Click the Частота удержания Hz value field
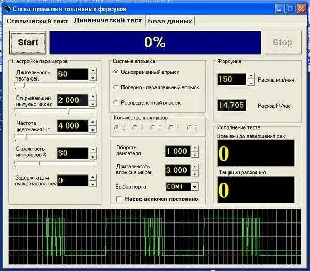Image resolution: width=310 pixels, height=271 pixels. click(73, 125)
